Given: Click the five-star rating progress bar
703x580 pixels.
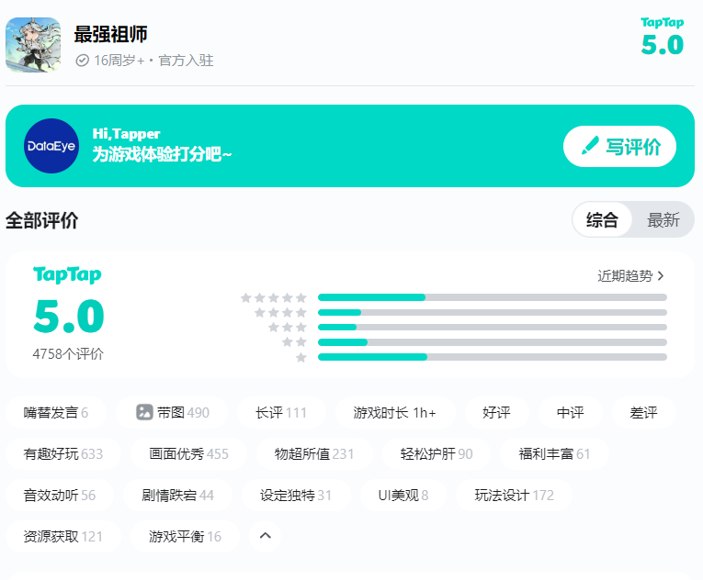Looking at the screenshot, I should tap(492, 297).
